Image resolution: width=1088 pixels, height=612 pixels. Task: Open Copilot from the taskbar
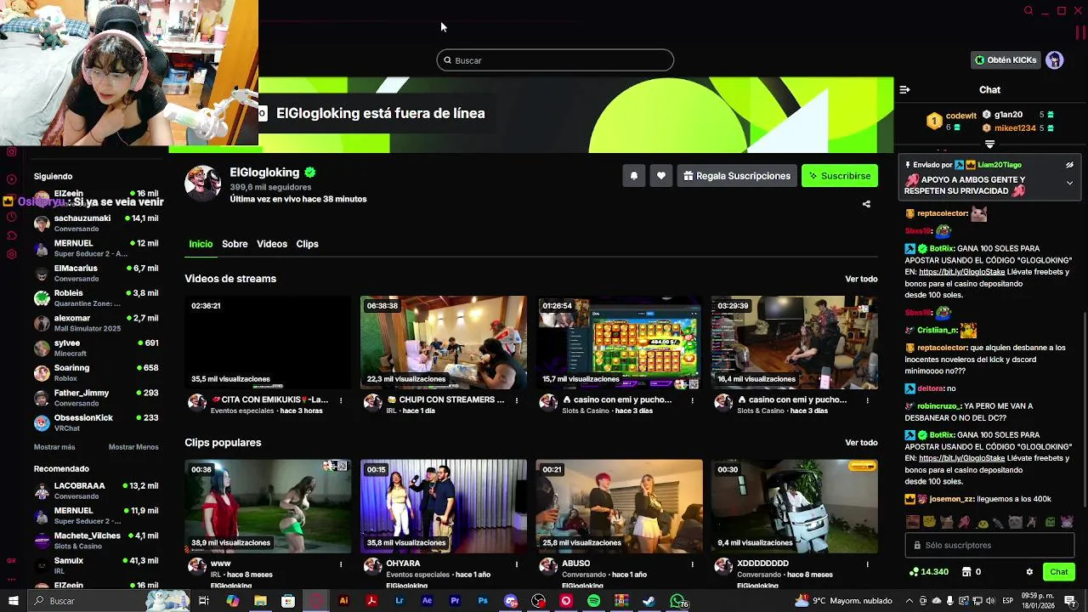(232, 601)
